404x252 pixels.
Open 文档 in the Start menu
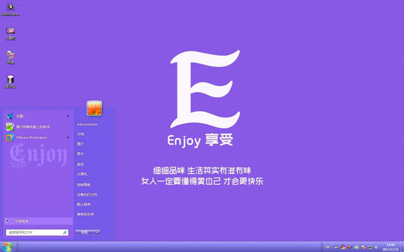(80, 134)
